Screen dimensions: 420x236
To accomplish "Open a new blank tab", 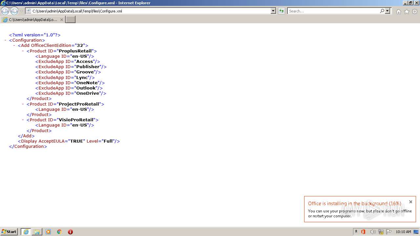I will (x=71, y=20).
